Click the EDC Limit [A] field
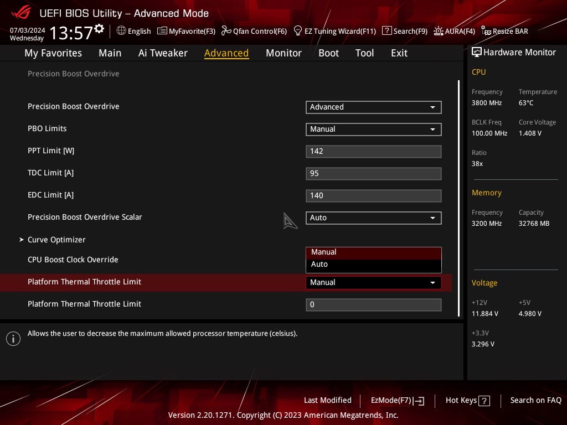The width and height of the screenshot is (567, 425). [x=373, y=195]
